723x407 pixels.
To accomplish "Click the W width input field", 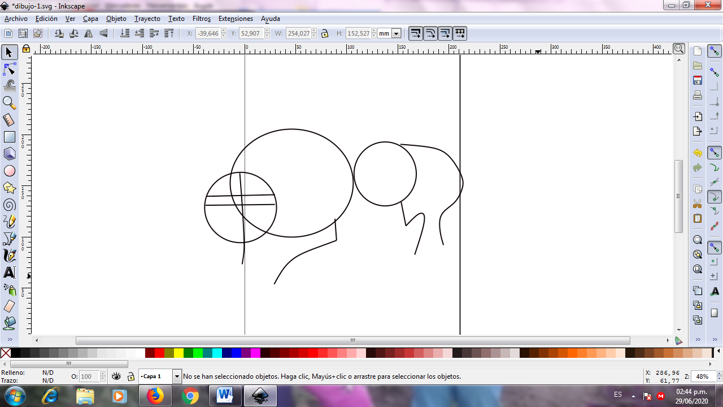I will (x=298, y=33).
